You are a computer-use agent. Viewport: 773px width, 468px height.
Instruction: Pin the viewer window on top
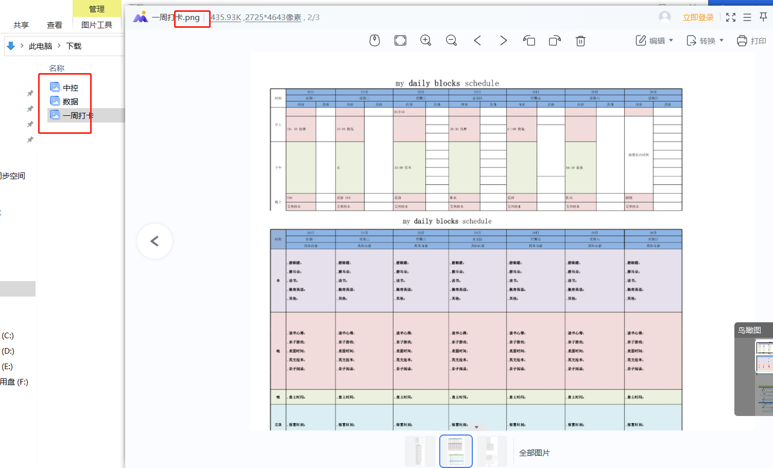[x=763, y=17]
